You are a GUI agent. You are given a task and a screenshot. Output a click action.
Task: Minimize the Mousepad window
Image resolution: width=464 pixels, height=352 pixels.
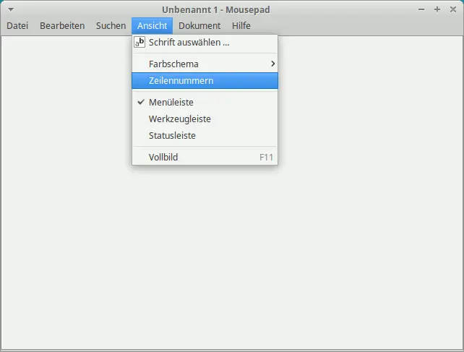pos(423,9)
